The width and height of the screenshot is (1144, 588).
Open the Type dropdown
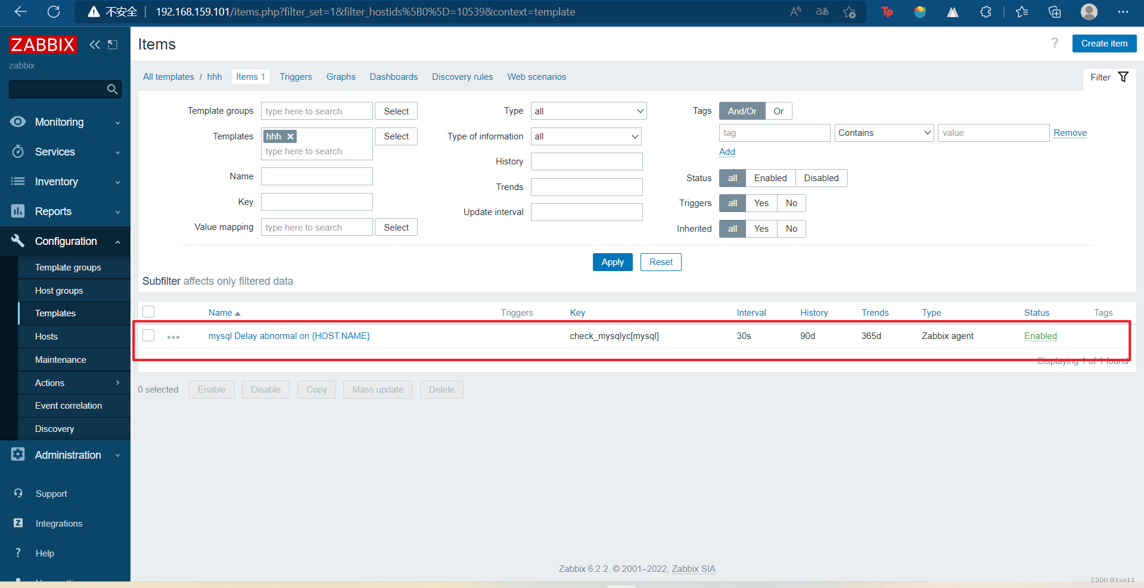point(589,111)
